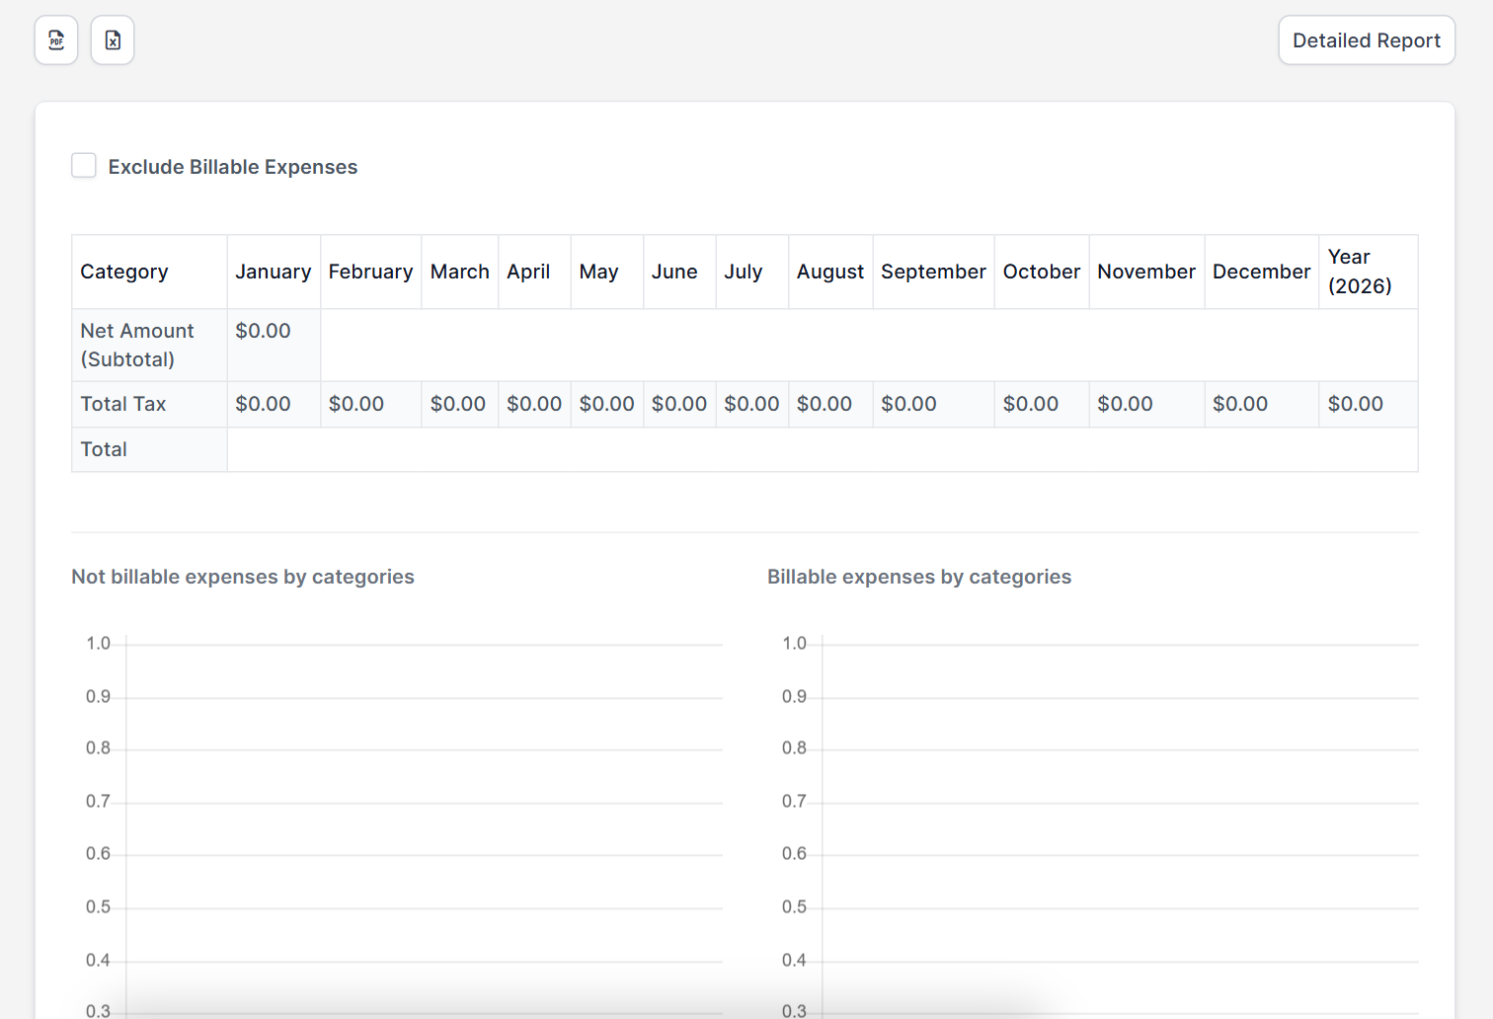1493x1019 pixels.
Task: Select the February column header
Action: tap(371, 272)
